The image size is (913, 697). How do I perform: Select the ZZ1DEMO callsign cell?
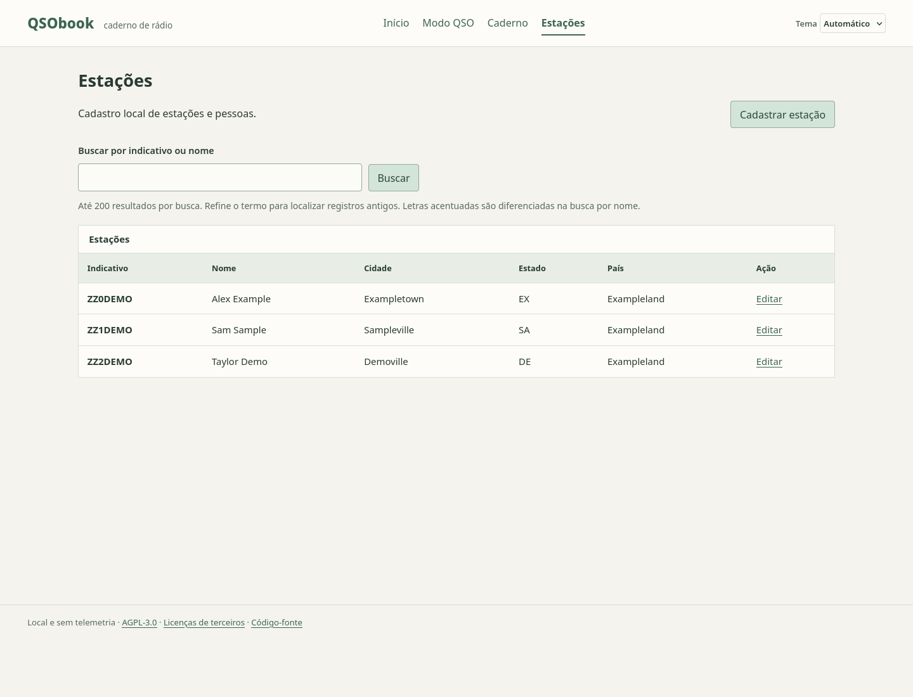click(110, 330)
